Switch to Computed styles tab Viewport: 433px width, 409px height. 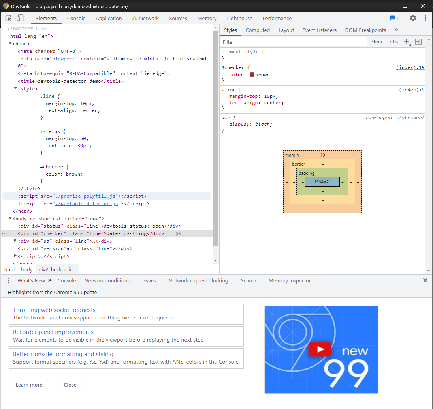pos(258,30)
